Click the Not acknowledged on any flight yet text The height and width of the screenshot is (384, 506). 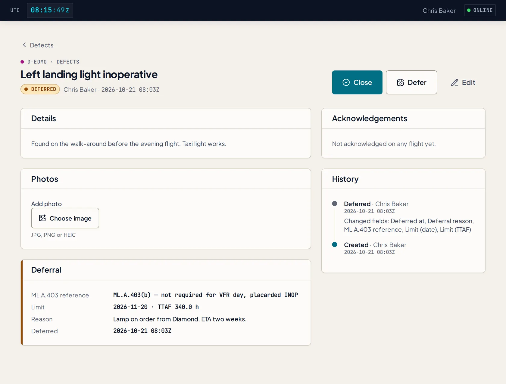tap(384, 144)
